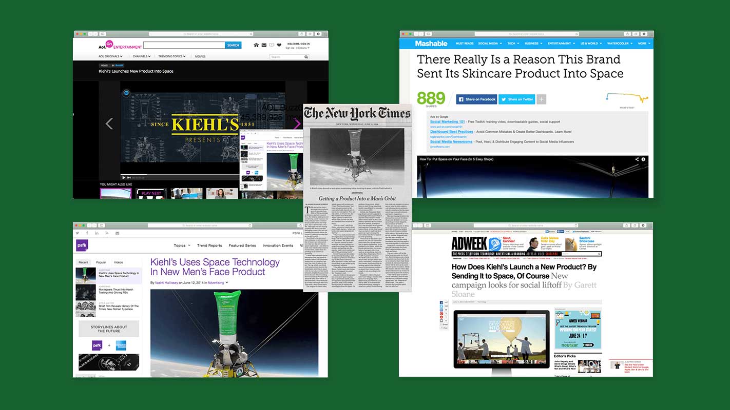Click the AOL heart favorites icon
The image size is (730, 410).
[279, 45]
